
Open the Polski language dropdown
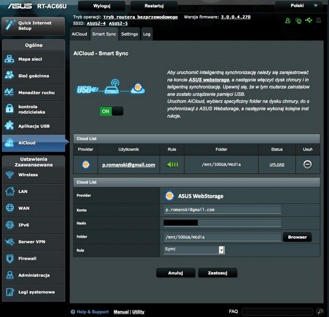pyautogui.click(x=299, y=6)
